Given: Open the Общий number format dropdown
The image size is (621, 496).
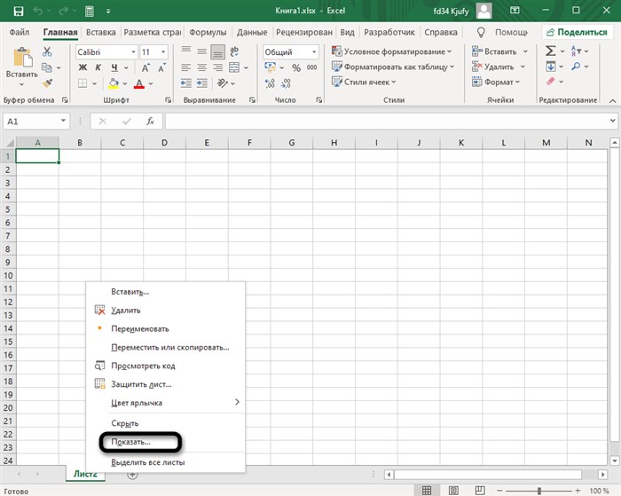Looking at the screenshot, I should (x=314, y=51).
